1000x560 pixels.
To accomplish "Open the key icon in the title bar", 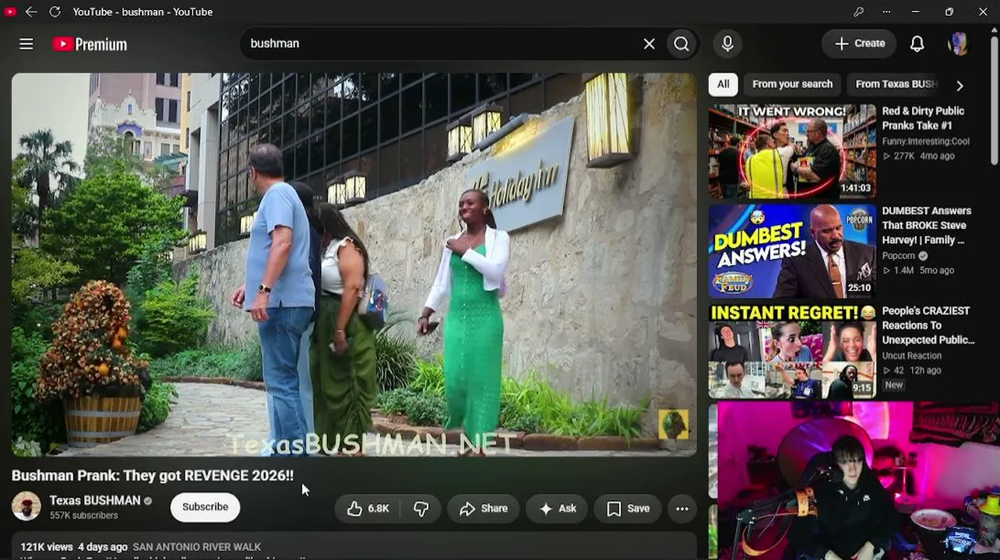I will [x=858, y=12].
